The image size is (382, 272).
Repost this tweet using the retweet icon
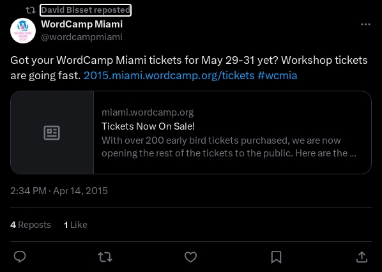(105, 257)
